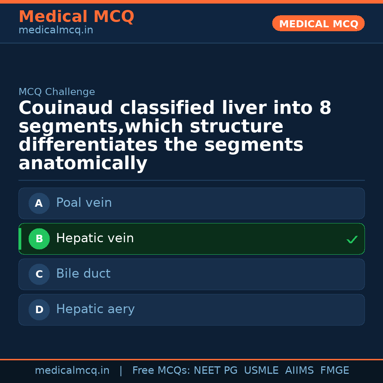Open the medicalmcq.in link in the footer

click(x=72, y=371)
